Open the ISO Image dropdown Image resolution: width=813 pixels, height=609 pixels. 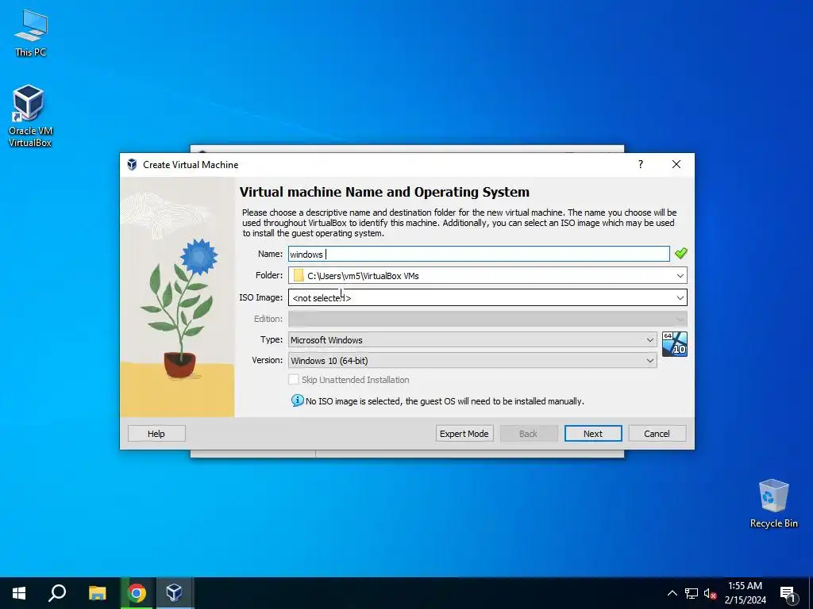click(x=487, y=298)
